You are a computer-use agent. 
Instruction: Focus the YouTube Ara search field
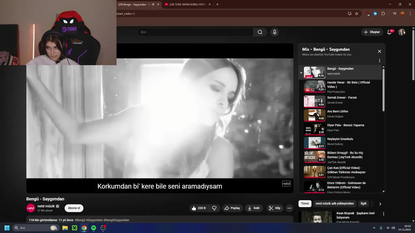pyautogui.click(x=195, y=32)
